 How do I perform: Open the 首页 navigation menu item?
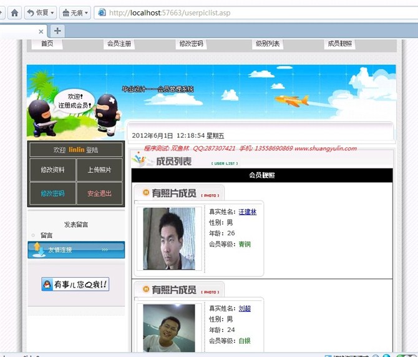[x=47, y=44]
